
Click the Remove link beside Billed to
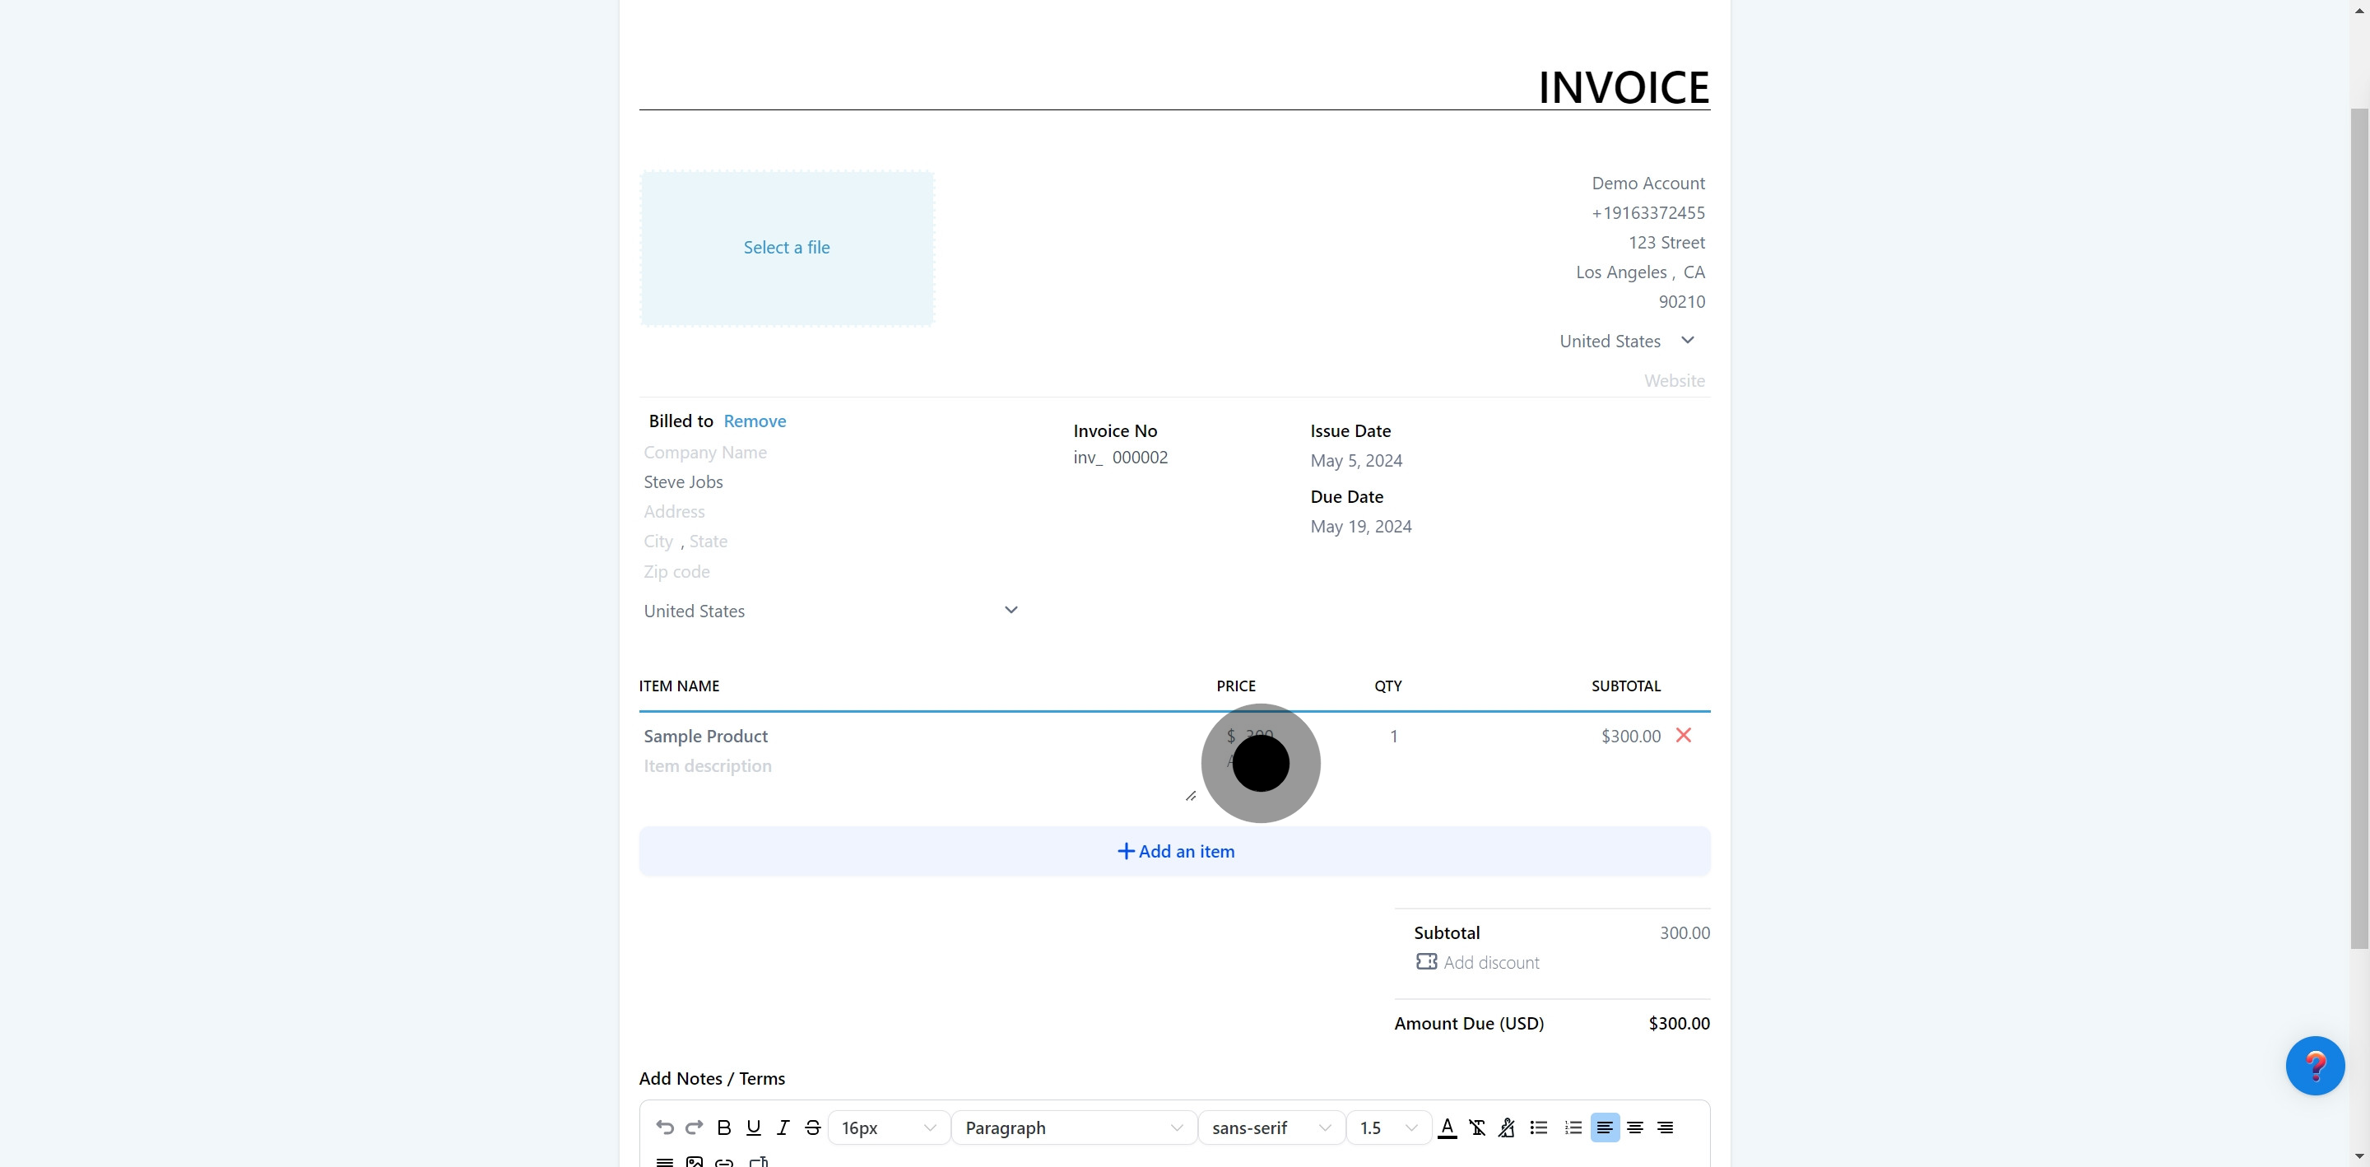(755, 421)
